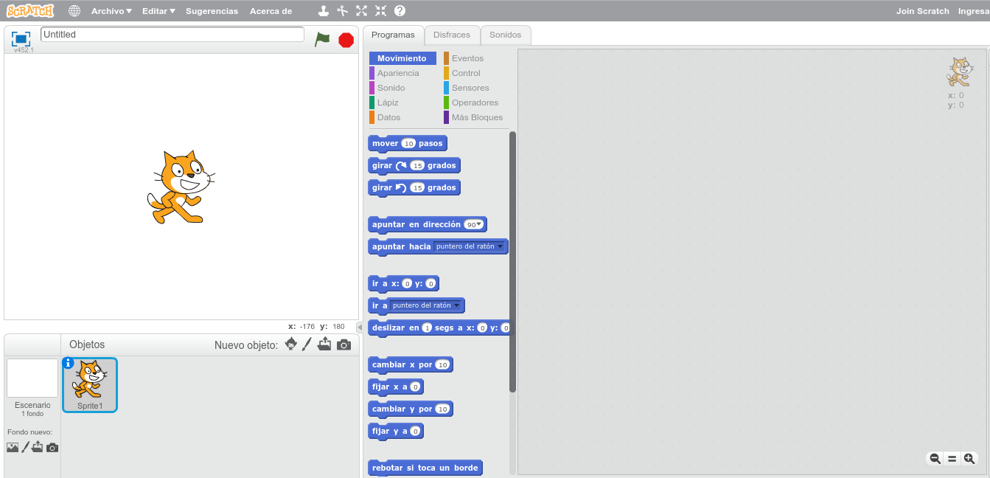Click the grow sprite tool
Screen dimensions: 990x478
point(361,11)
